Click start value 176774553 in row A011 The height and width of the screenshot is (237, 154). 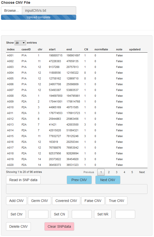point(56,113)
